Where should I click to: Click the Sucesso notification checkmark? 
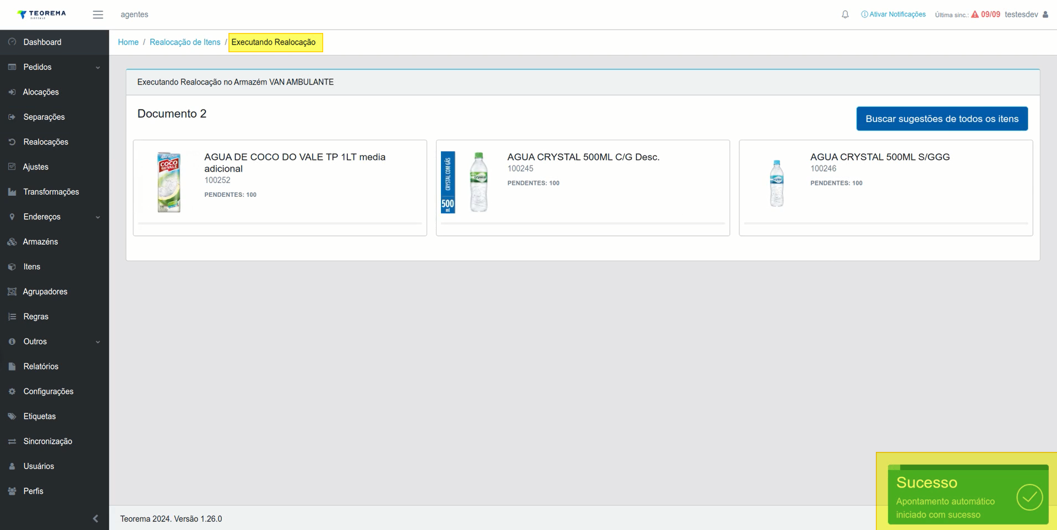pyautogui.click(x=1029, y=497)
